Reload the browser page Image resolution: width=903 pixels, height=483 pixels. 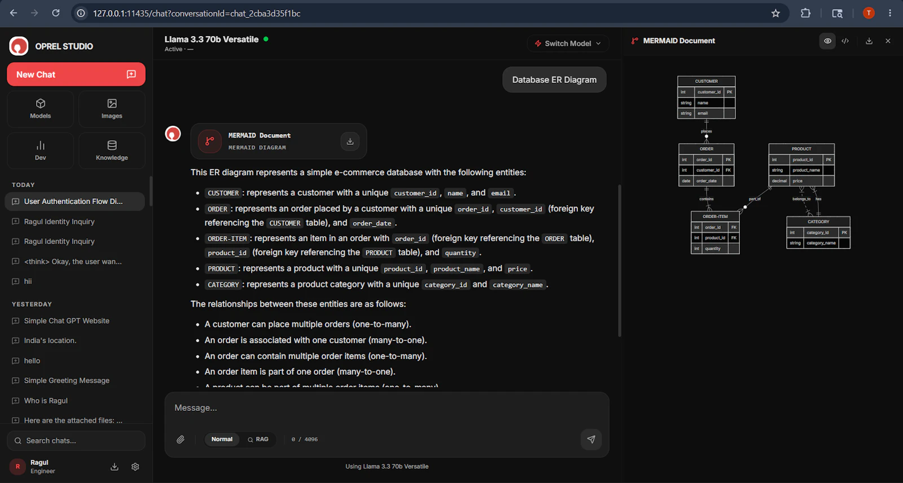[56, 13]
